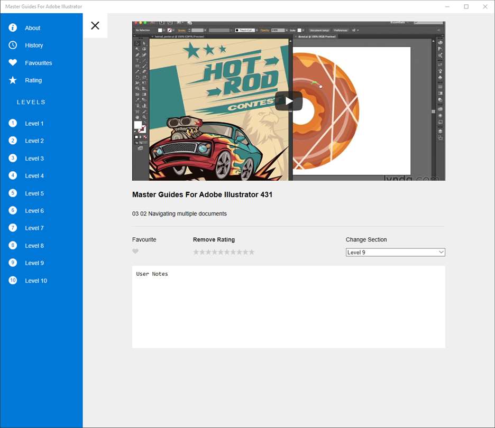Click the LEVELS sidebar heading
The image size is (495, 428).
(31, 102)
